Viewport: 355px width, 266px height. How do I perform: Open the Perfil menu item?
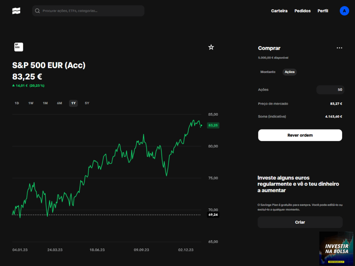click(x=323, y=11)
